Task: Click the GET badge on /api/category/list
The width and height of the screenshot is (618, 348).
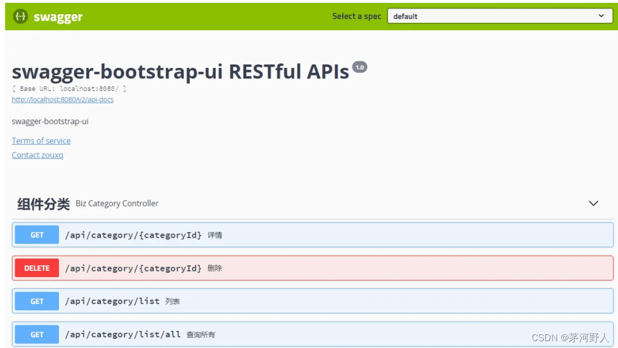Action: tap(36, 301)
